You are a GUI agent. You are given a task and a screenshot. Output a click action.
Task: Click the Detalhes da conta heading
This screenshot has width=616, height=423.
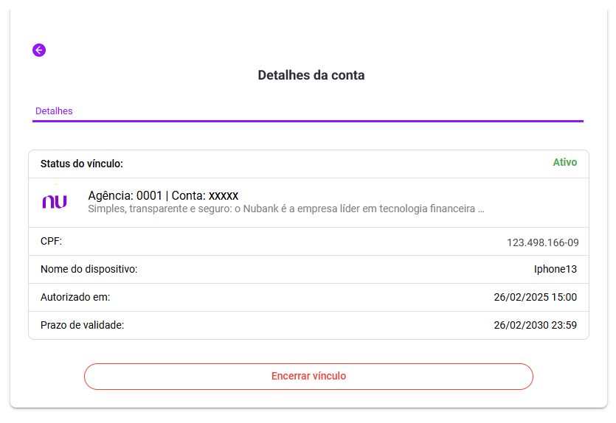click(x=311, y=75)
